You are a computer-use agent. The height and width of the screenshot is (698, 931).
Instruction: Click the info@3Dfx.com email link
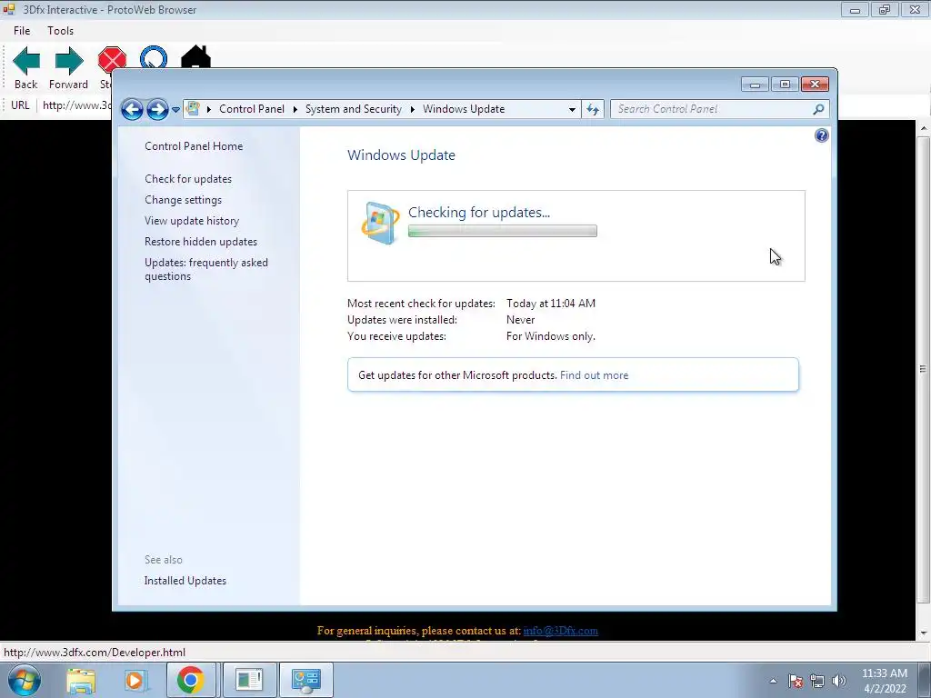click(560, 631)
